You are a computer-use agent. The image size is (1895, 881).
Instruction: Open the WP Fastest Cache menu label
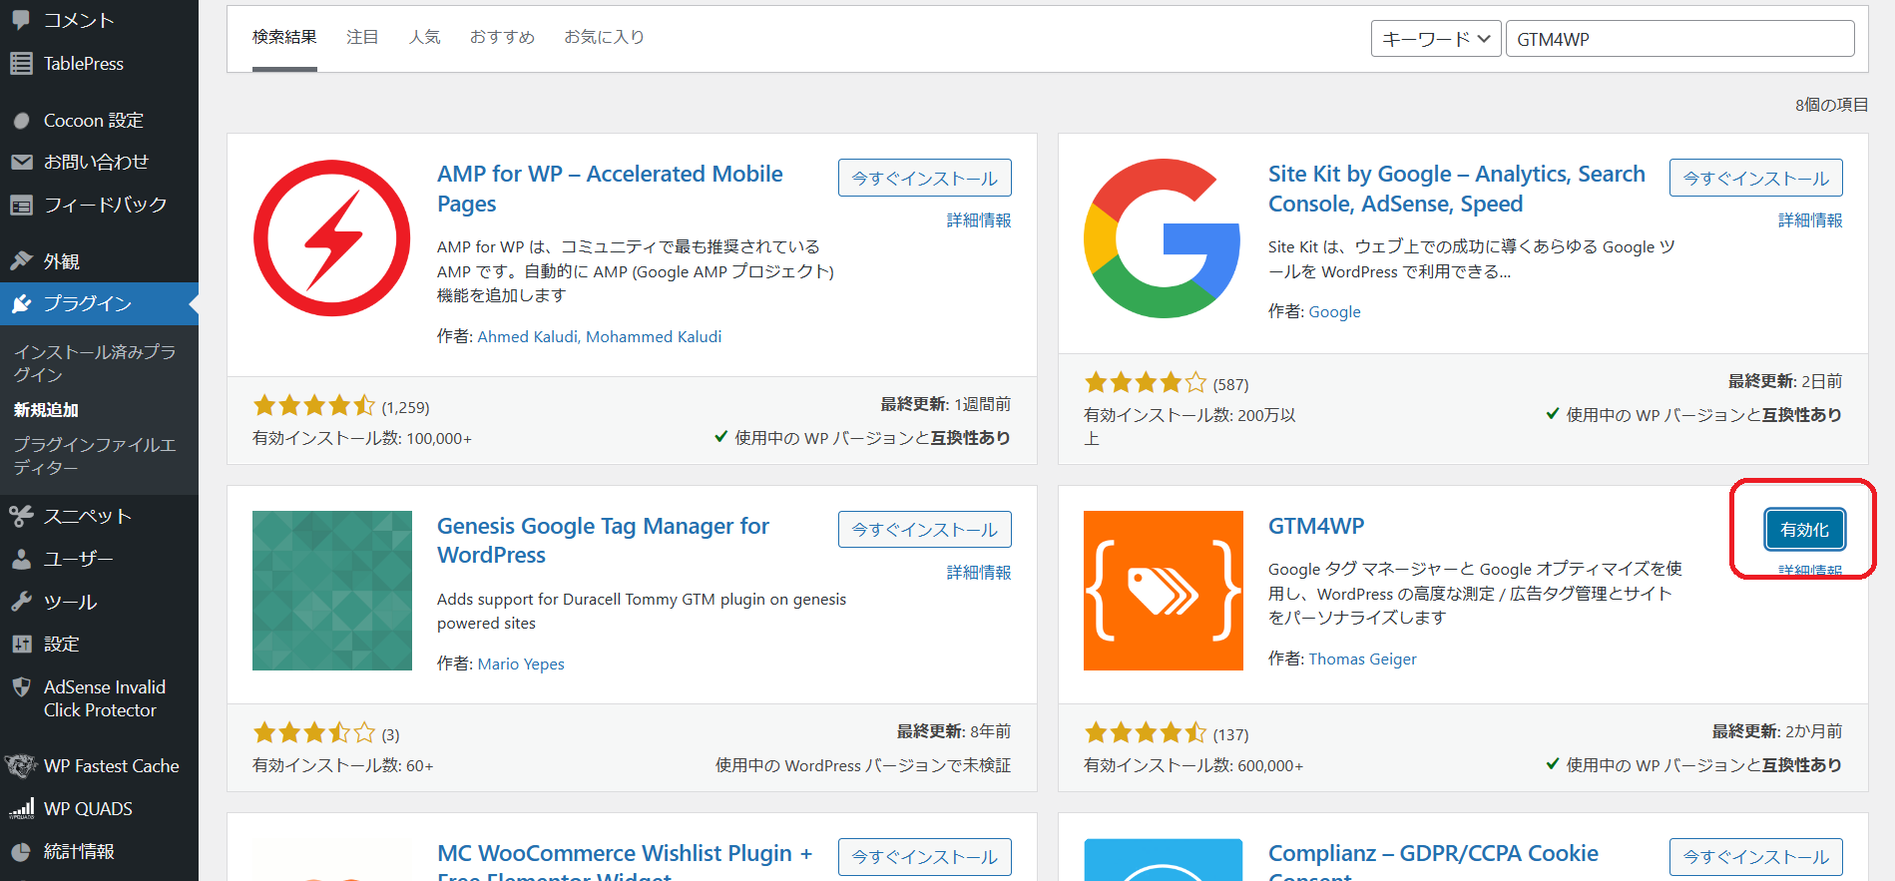pos(112,766)
